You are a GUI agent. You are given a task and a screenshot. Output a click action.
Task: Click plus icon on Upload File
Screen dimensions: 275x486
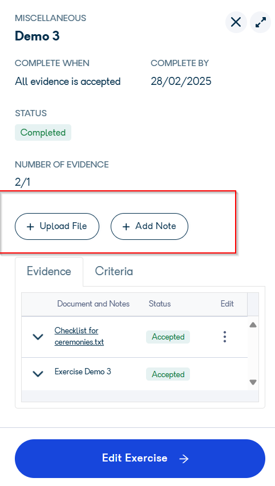pyautogui.click(x=30, y=227)
